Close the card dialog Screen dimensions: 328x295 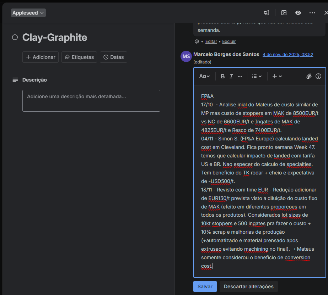(x=326, y=13)
